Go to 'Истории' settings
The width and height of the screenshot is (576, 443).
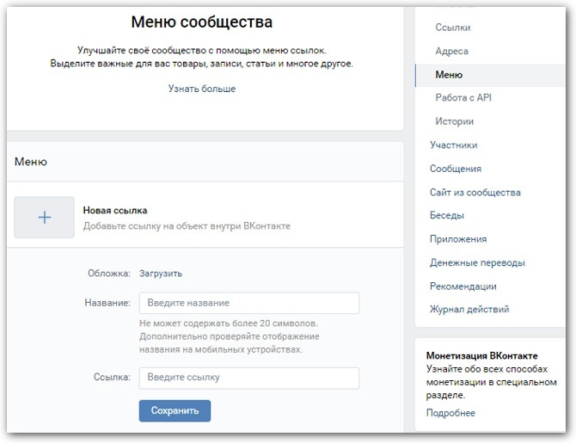pos(455,121)
